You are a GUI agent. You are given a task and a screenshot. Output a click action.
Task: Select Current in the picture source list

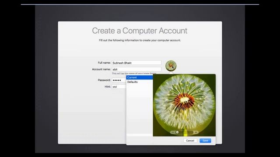140,78
